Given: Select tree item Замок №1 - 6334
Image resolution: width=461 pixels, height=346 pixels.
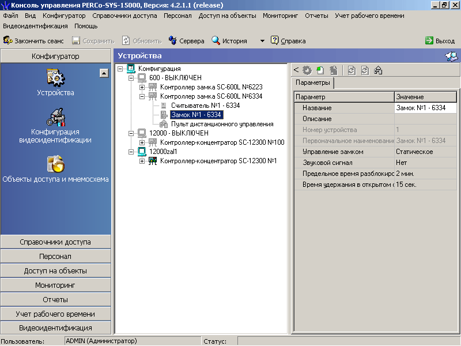Looking at the screenshot, I should point(197,115).
